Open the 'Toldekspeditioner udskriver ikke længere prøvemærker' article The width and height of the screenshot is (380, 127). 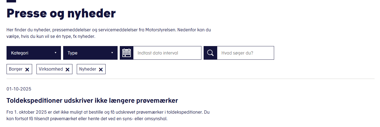pyautogui.click(x=92, y=101)
